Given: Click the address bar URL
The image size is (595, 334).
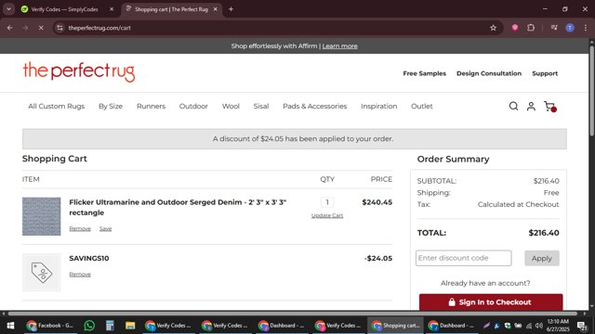Looking at the screenshot, I should [99, 28].
